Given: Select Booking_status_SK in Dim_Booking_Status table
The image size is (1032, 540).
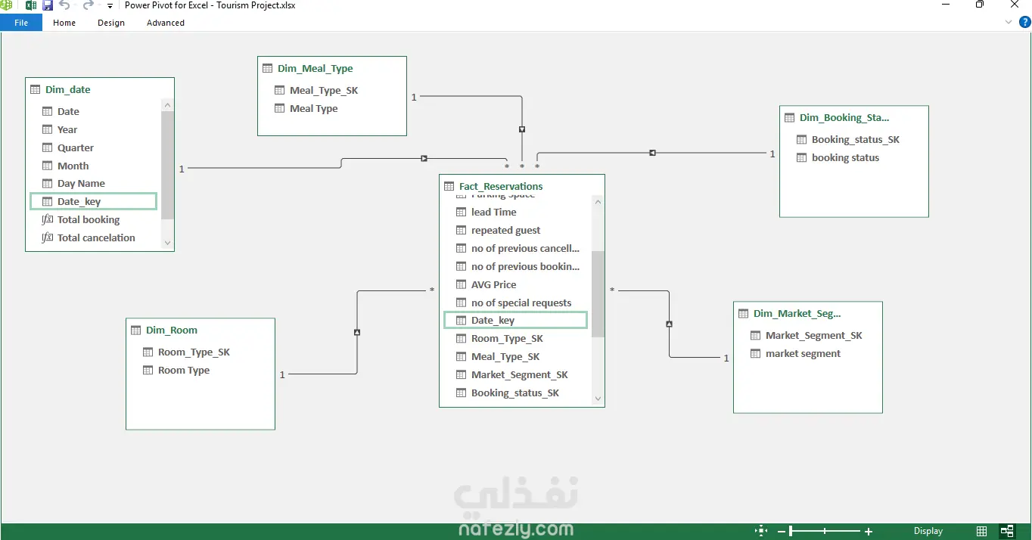Looking at the screenshot, I should coord(854,139).
